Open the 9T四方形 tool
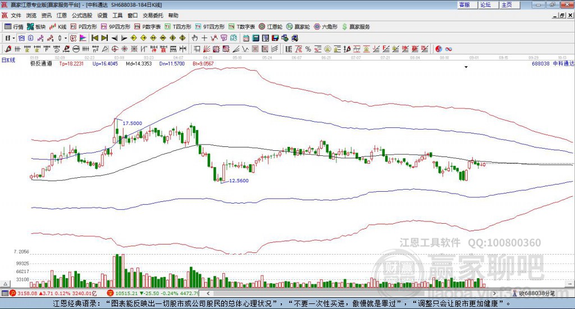 point(210,27)
